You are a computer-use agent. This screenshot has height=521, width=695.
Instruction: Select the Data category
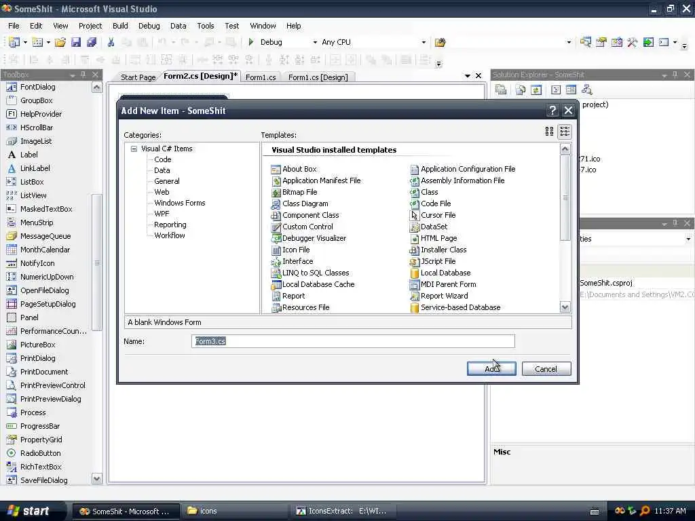pos(162,170)
